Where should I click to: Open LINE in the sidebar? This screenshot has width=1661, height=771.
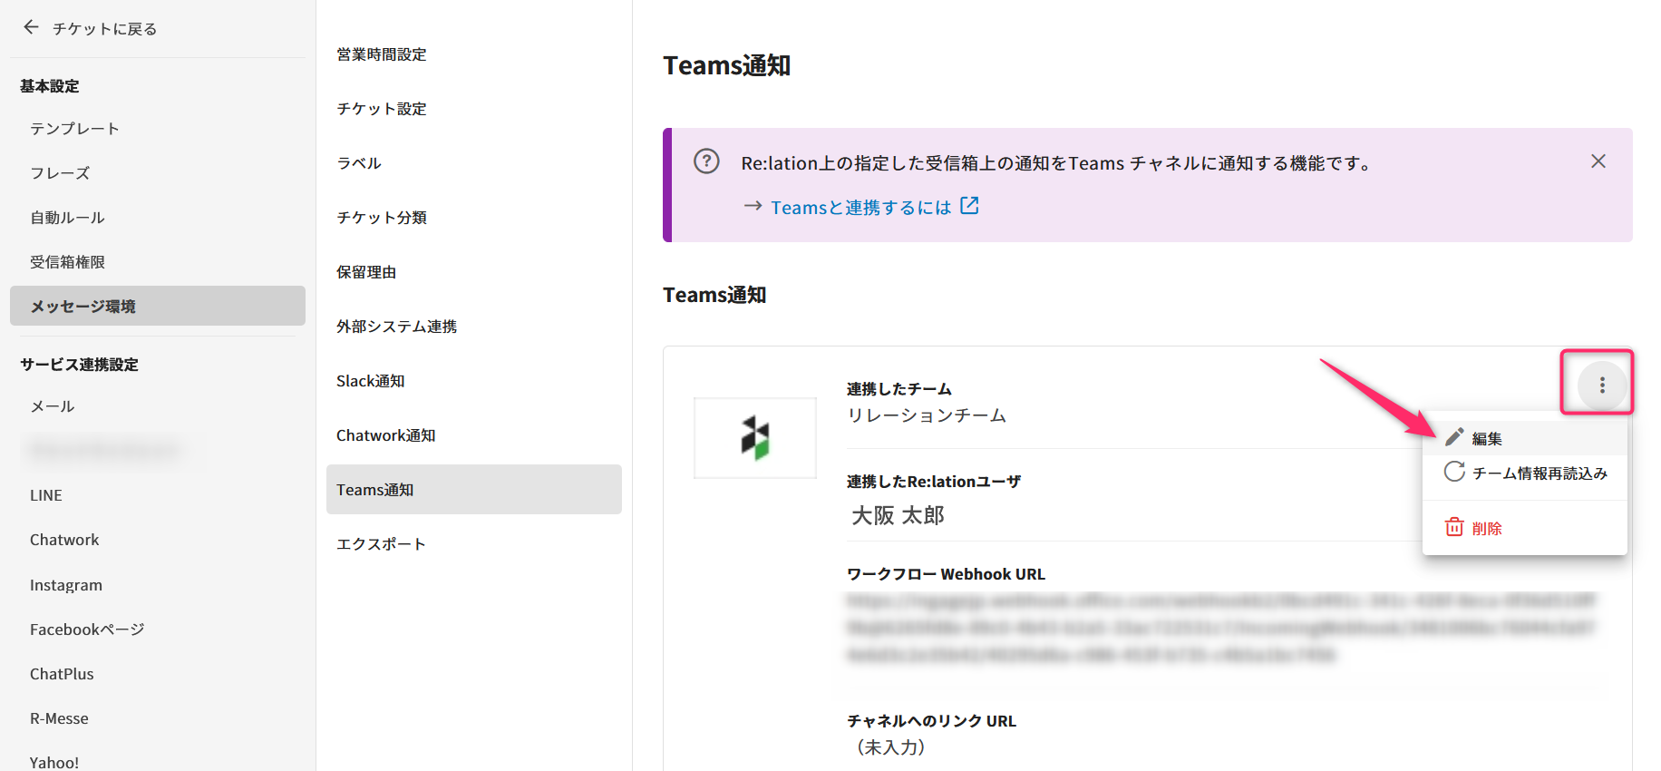coord(46,495)
